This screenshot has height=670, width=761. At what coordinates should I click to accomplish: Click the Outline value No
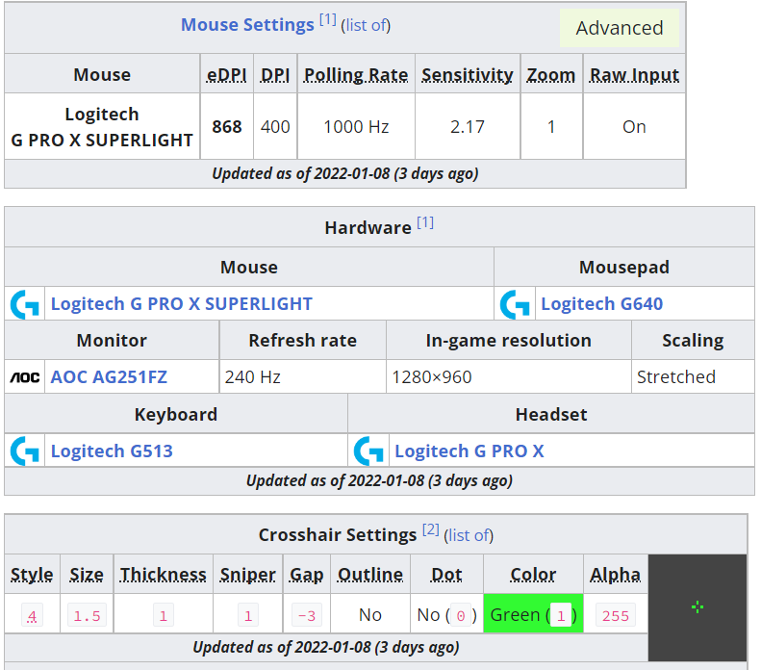click(x=370, y=615)
